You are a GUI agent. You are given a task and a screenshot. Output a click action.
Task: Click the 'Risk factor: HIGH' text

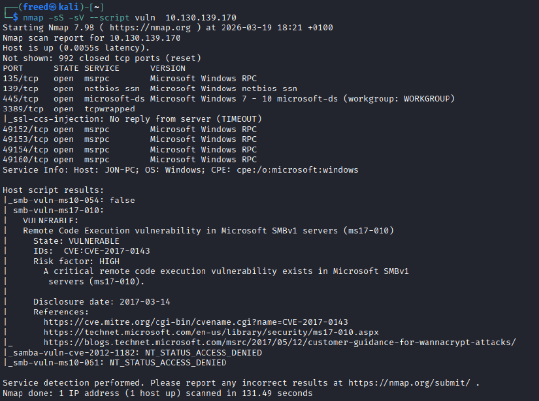(76, 261)
